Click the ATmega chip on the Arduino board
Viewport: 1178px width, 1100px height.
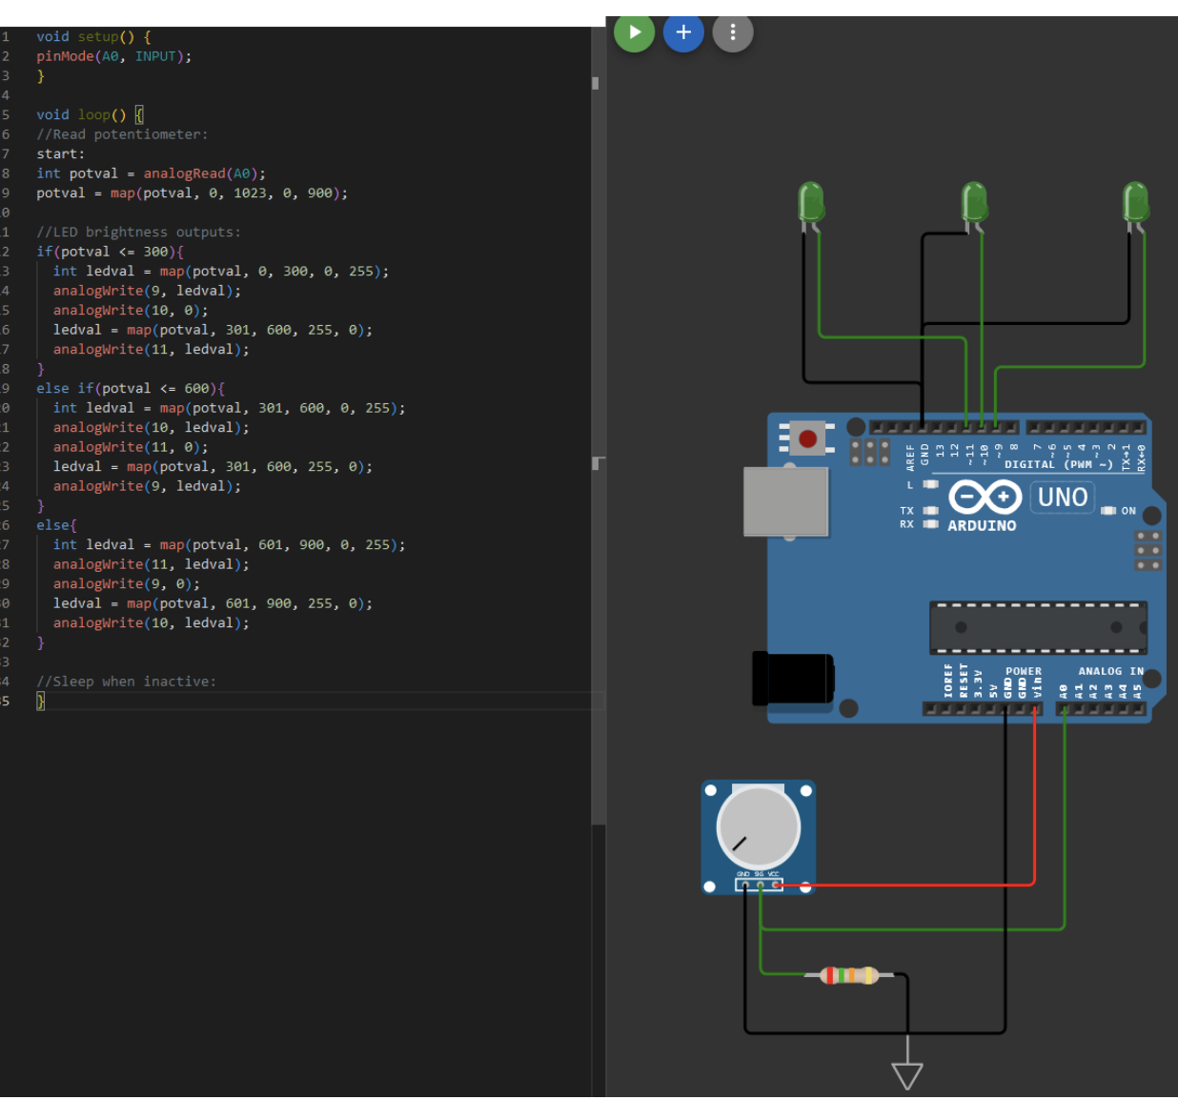(1038, 627)
